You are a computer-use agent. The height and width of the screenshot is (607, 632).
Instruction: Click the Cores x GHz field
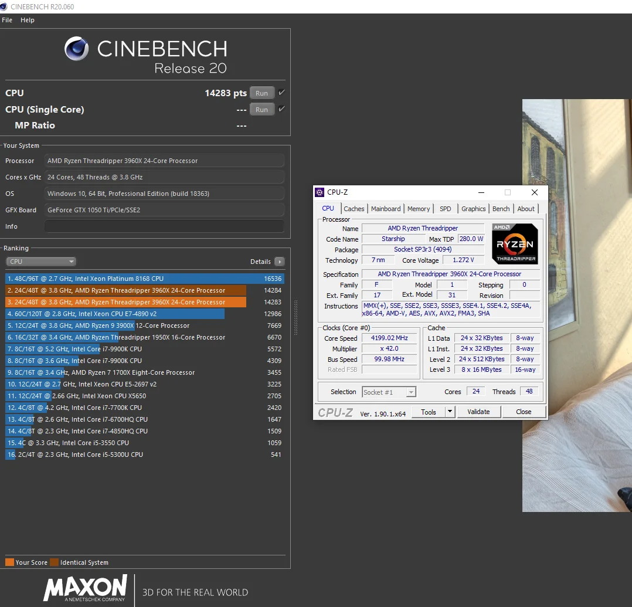(164, 177)
